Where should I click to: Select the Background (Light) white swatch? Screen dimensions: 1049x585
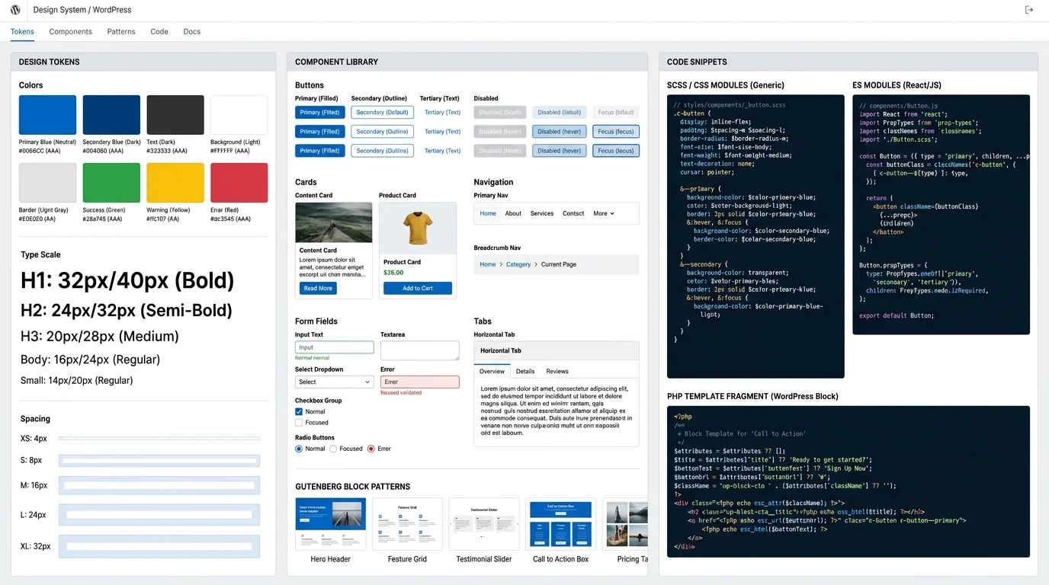coord(239,115)
